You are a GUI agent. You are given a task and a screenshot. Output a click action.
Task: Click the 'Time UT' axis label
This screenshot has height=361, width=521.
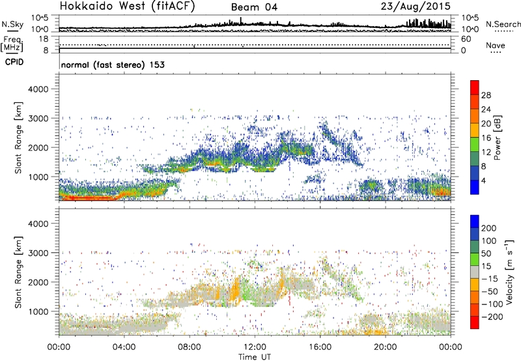[255, 356]
